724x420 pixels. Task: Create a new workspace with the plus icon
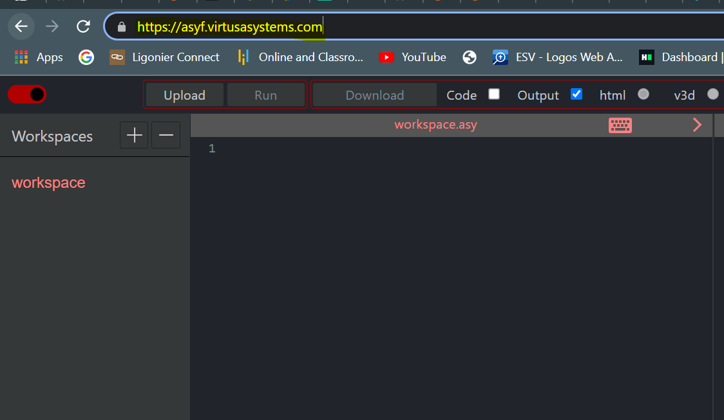(x=133, y=135)
